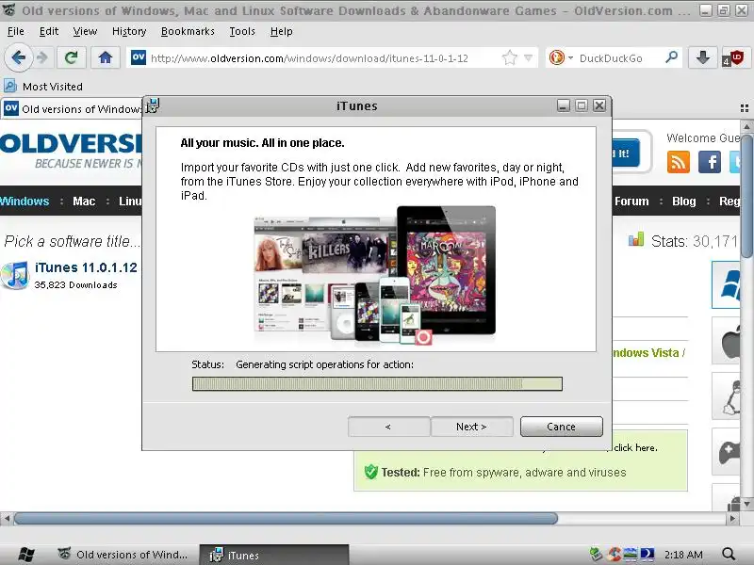Open the Tools menu
The height and width of the screenshot is (565, 754).
[242, 31]
